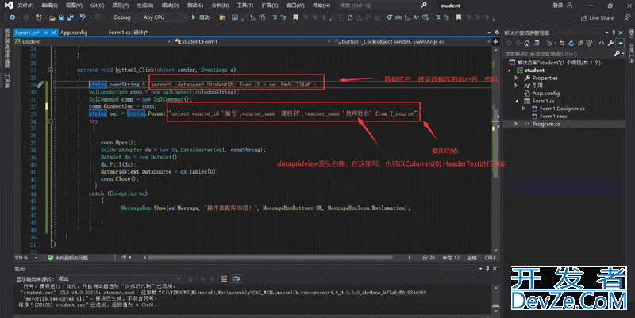
Task: Click the 登录 sign-in link
Action: pyautogui.click(x=558, y=6)
